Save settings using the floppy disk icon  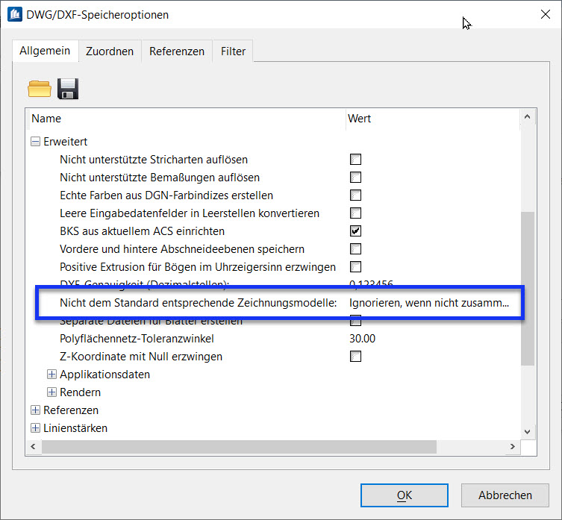tap(68, 89)
